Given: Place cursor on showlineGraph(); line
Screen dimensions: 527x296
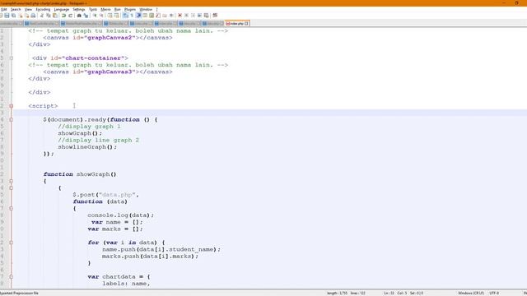Looking at the screenshot, I should 87,147.
